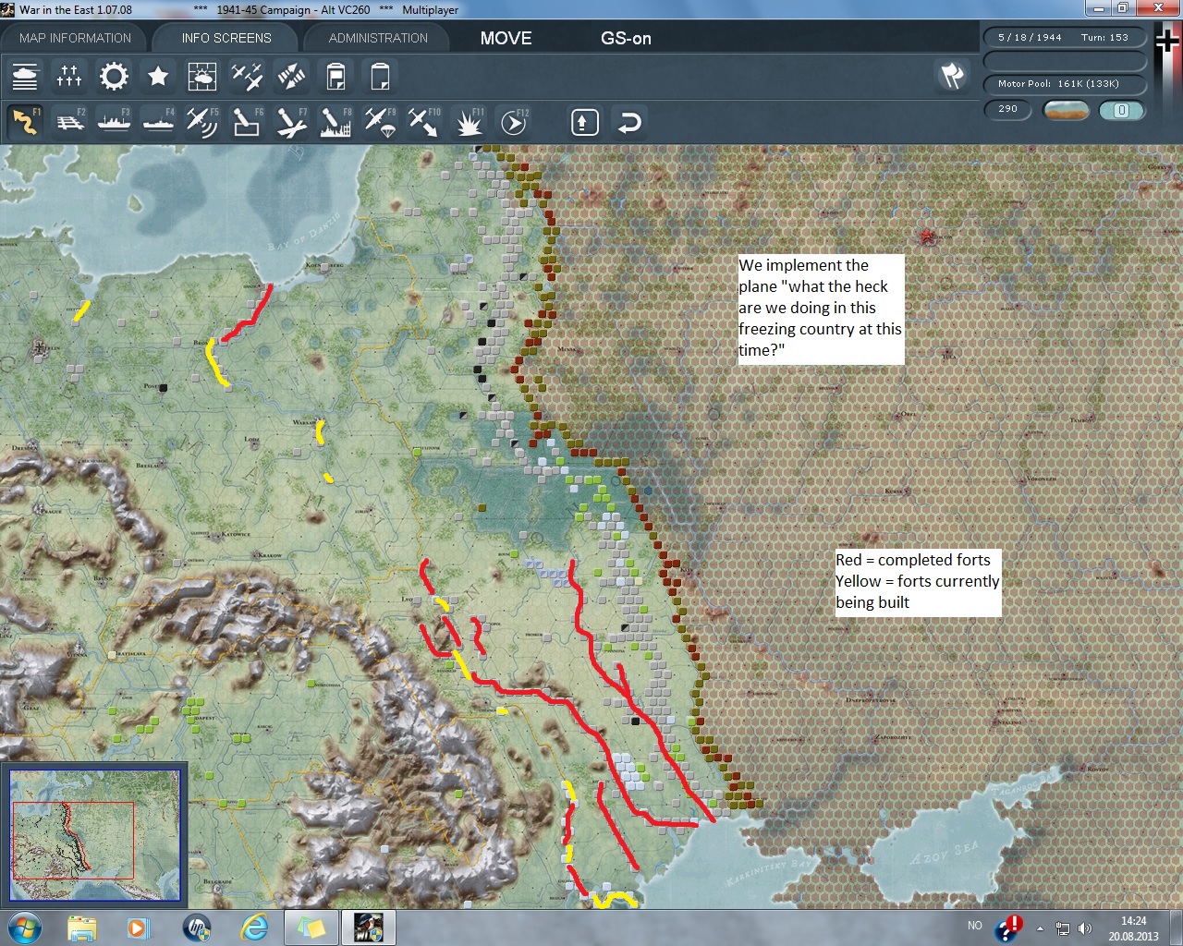Click the explosion icon (F11)

469,122
